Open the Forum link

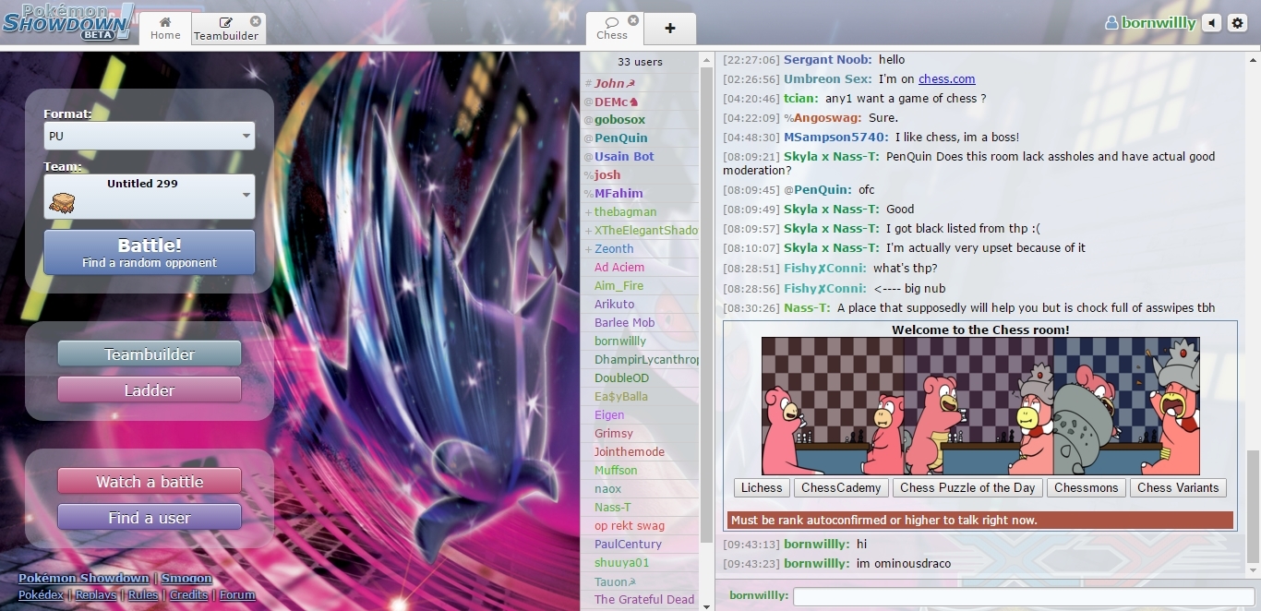pyautogui.click(x=237, y=595)
